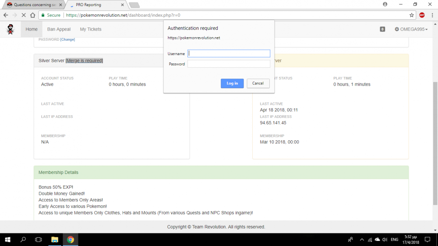Click the Bonus 50% EXP! line

(x=56, y=187)
